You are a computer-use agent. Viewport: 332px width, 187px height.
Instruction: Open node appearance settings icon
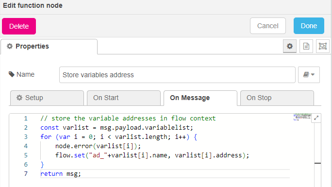click(323, 46)
